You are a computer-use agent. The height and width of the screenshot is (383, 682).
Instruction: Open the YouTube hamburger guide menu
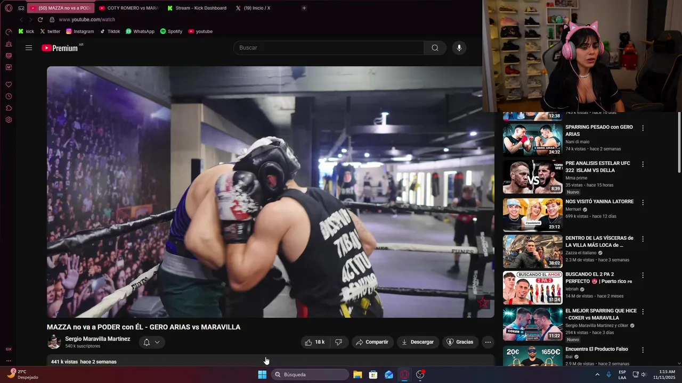tap(29, 48)
